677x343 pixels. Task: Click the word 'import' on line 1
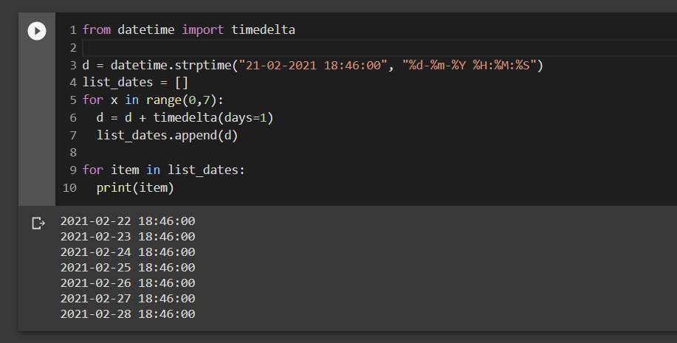click(203, 30)
